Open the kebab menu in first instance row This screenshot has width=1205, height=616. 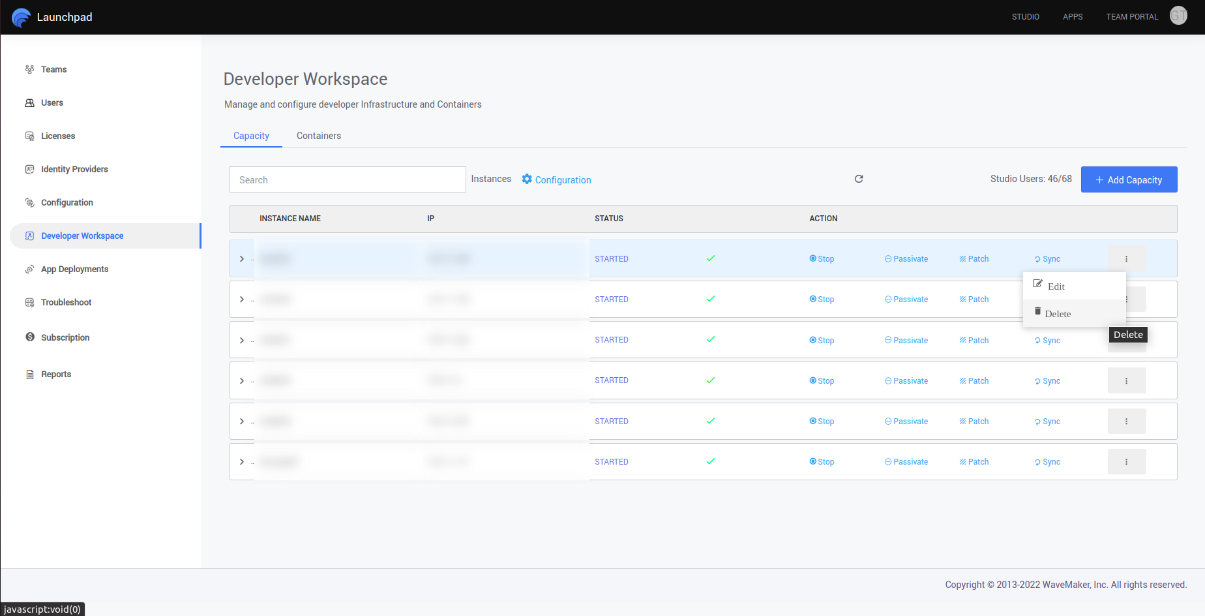1126,259
